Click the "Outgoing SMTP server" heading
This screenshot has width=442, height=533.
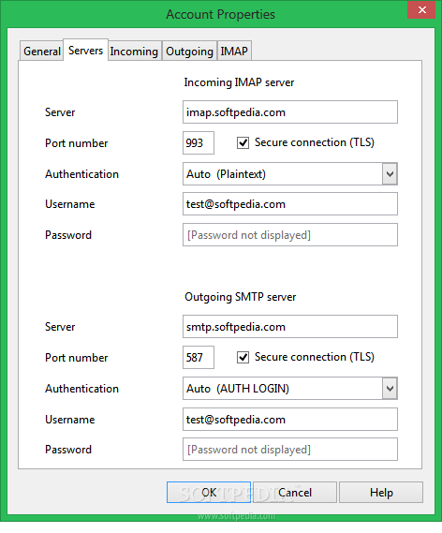[x=240, y=297]
